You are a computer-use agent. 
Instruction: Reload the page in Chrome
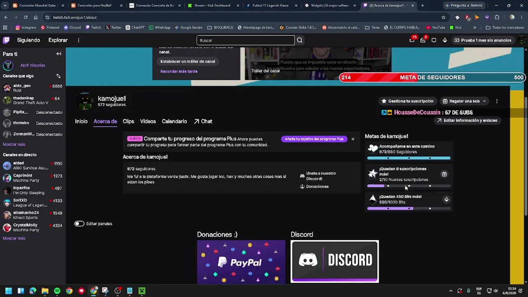pyautogui.click(x=26, y=17)
